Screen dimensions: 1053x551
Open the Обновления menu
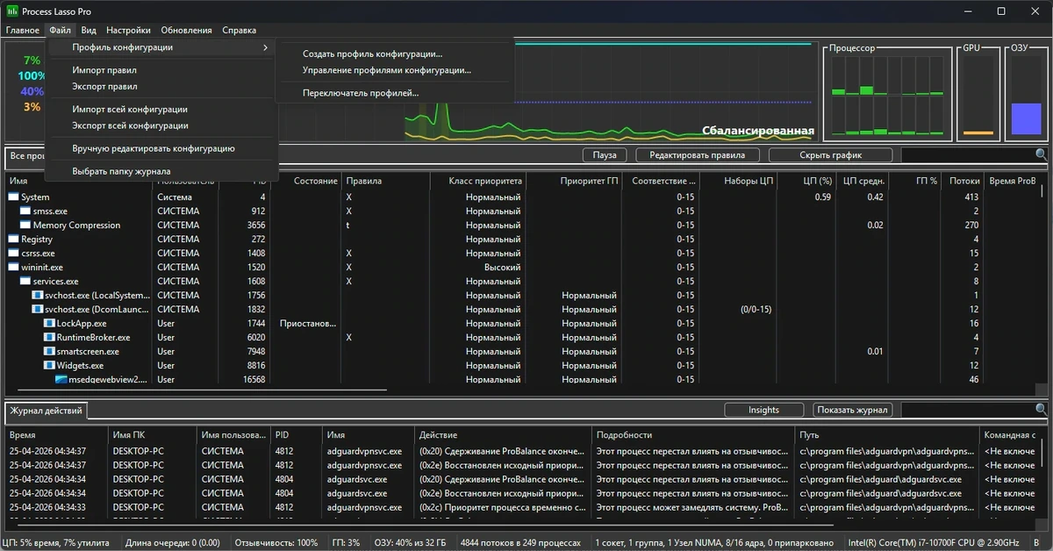point(187,31)
